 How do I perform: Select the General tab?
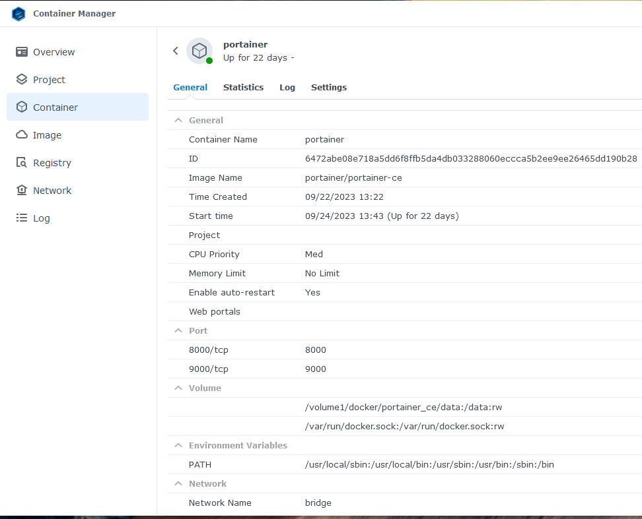[x=190, y=88]
